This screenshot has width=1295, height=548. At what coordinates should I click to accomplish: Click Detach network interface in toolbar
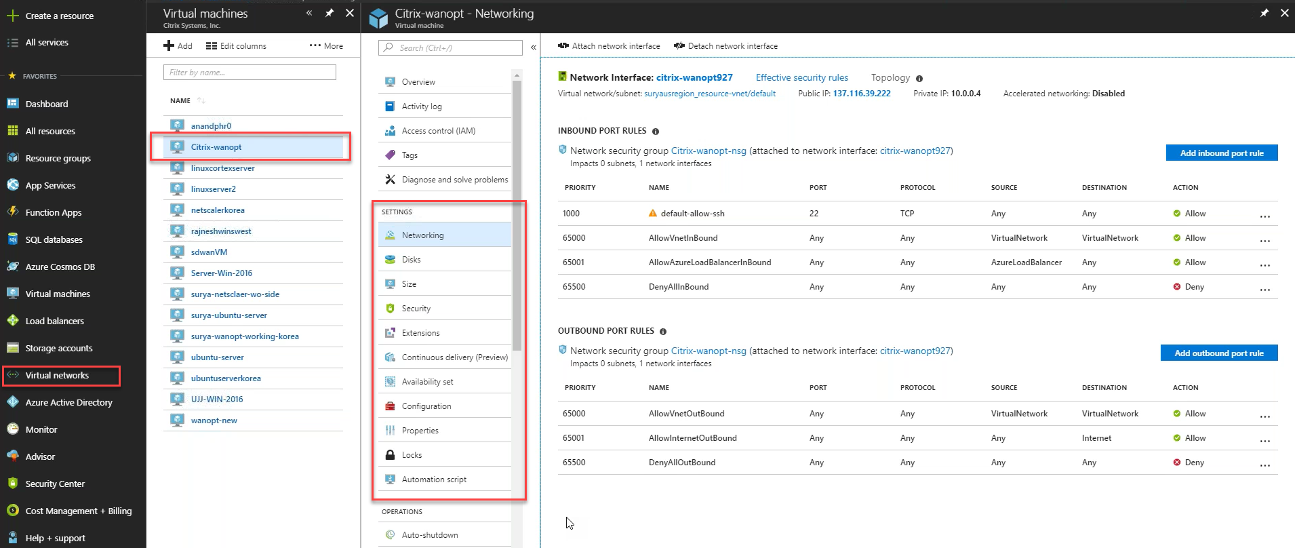pyautogui.click(x=725, y=46)
